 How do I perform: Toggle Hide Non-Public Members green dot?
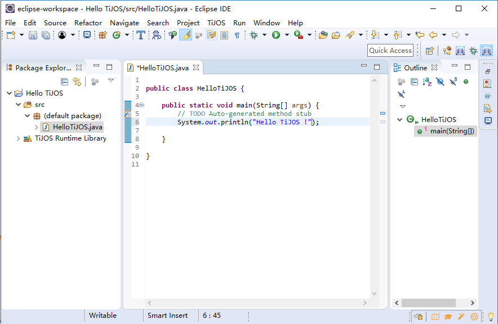[466, 82]
